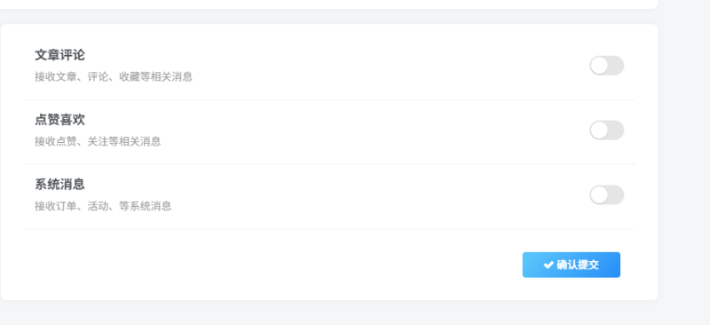
Task: Click the description 接收订单、活动、等系统消息
Action: pos(103,206)
